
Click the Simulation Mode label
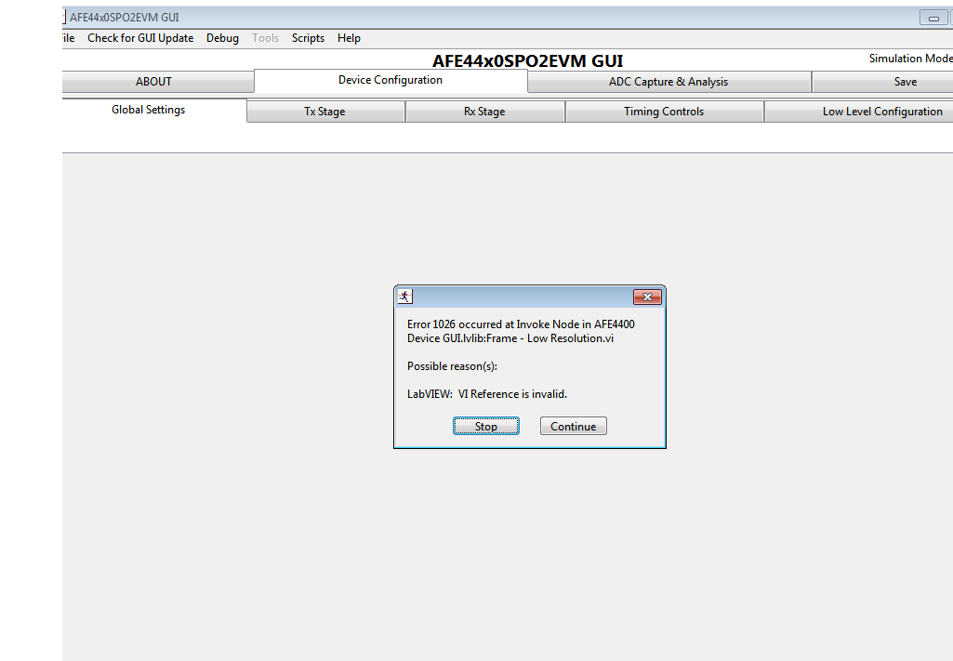click(x=910, y=59)
